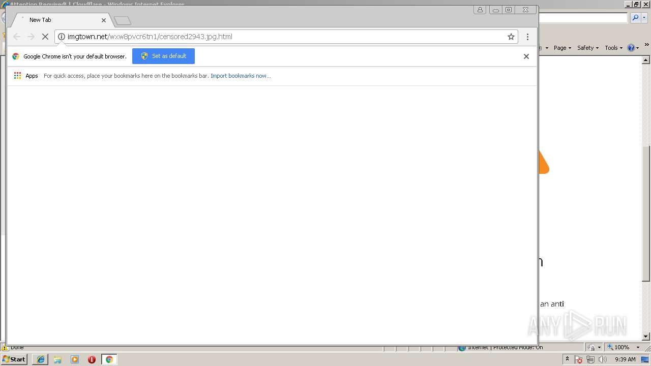This screenshot has width=651, height=366.
Task: Click the volume speaker tray icon
Action: coord(603,359)
